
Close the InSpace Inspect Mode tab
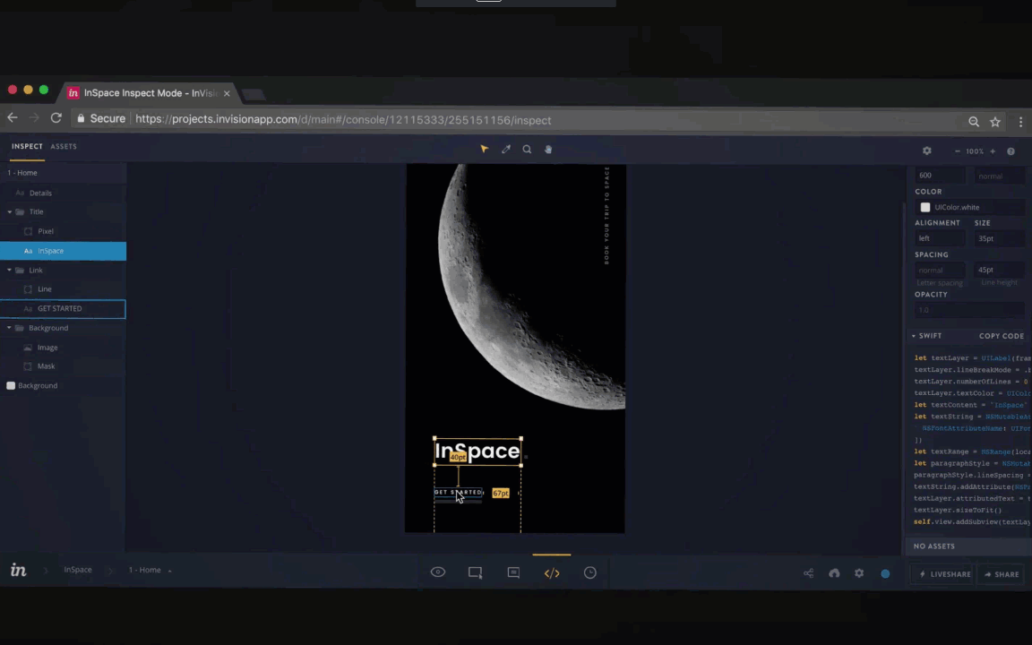pyautogui.click(x=227, y=93)
